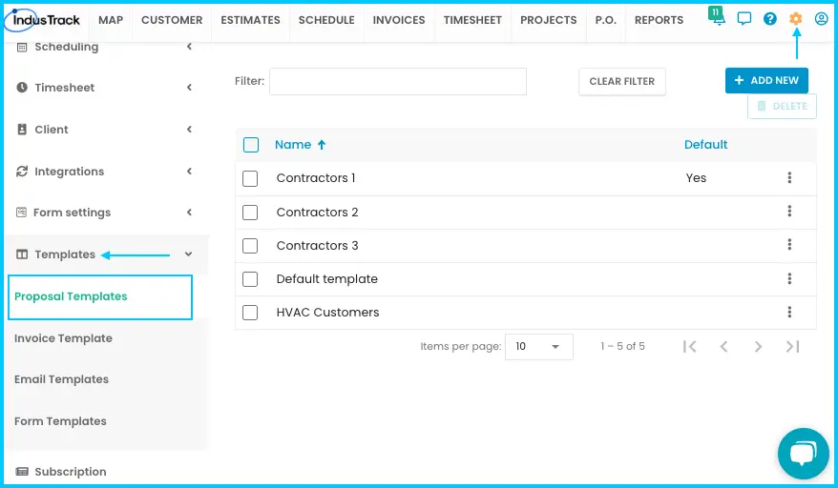
Task: Sort by the Name column header
Action: tap(293, 145)
